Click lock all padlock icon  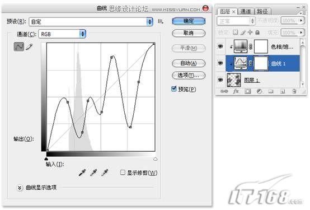(257, 32)
